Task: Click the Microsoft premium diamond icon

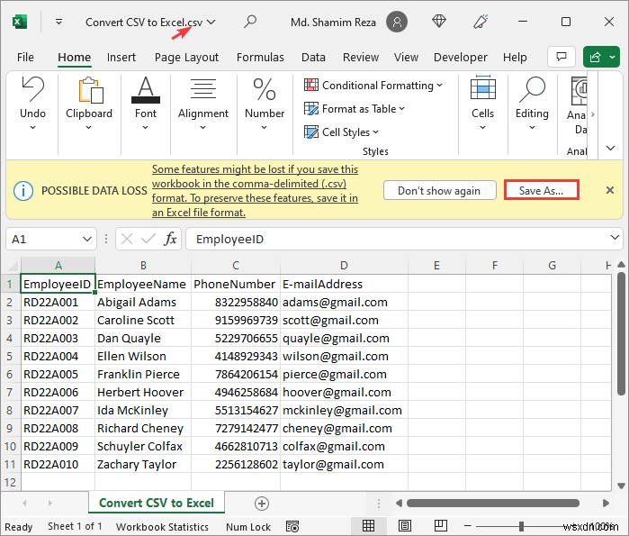Action: pyautogui.click(x=439, y=22)
